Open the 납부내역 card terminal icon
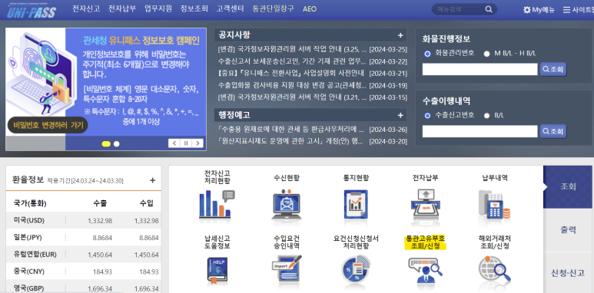The width and height of the screenshot is (594, 293). (495, 205)
